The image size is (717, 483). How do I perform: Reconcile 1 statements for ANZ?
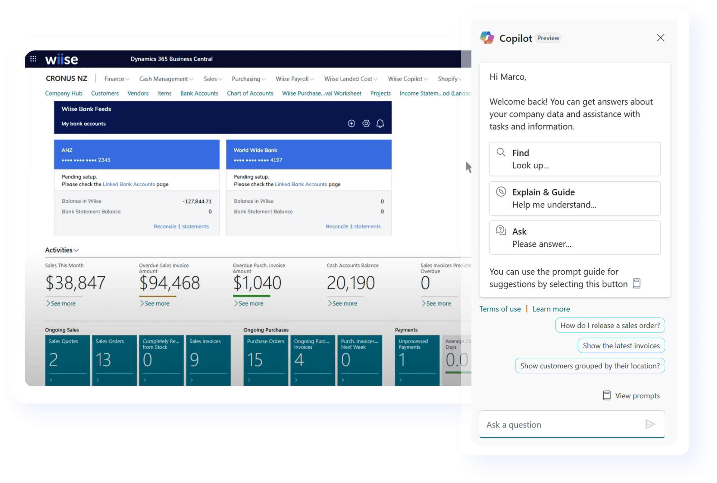[x=181, y=226]
